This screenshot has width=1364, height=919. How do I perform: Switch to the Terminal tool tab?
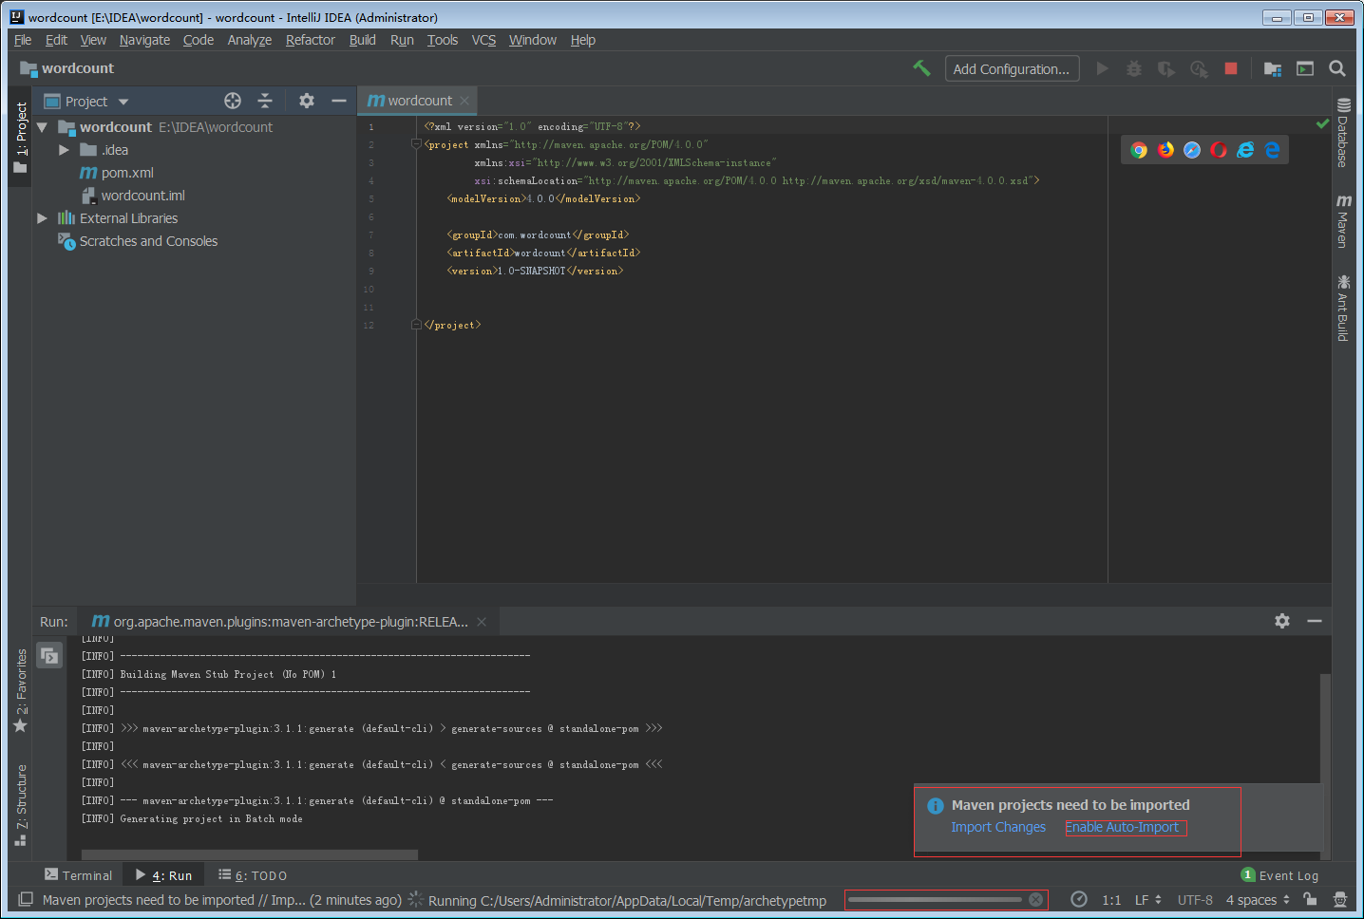pyautogui.click(x=78, y=875)
